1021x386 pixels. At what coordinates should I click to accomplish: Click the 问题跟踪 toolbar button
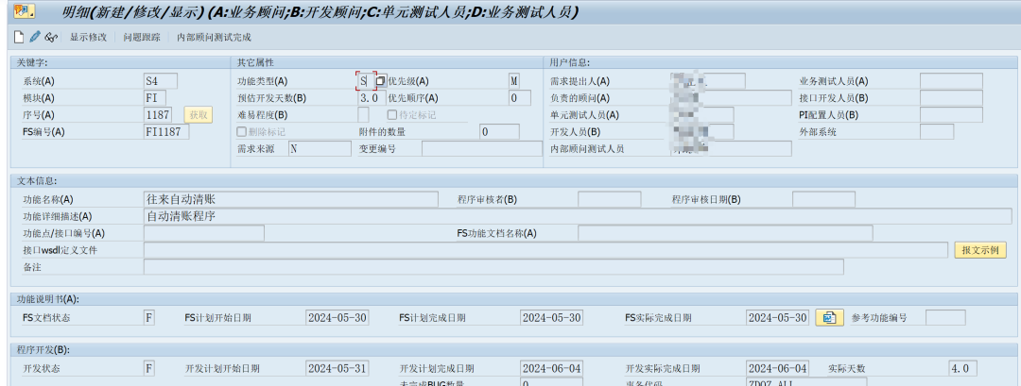click(142, 37)
